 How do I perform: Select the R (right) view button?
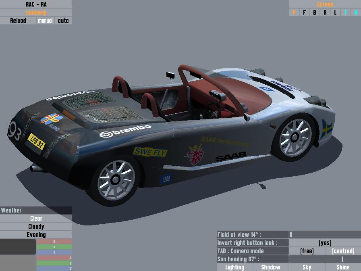(325, 13)
